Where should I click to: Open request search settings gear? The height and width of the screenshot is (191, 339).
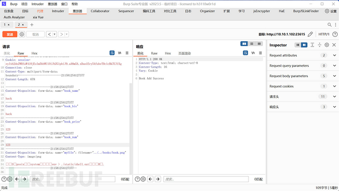(9, 179)
